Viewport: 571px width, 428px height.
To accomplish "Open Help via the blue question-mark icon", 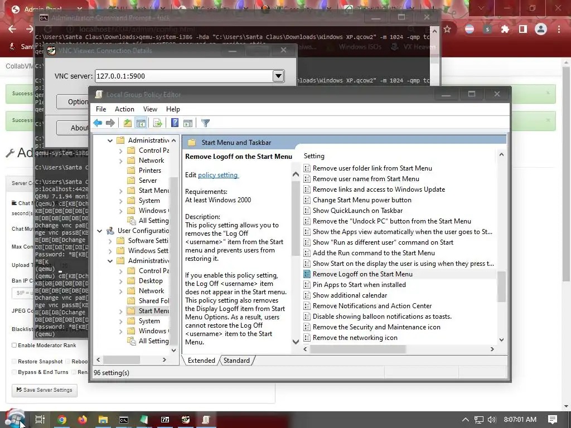I will [175, 123].
